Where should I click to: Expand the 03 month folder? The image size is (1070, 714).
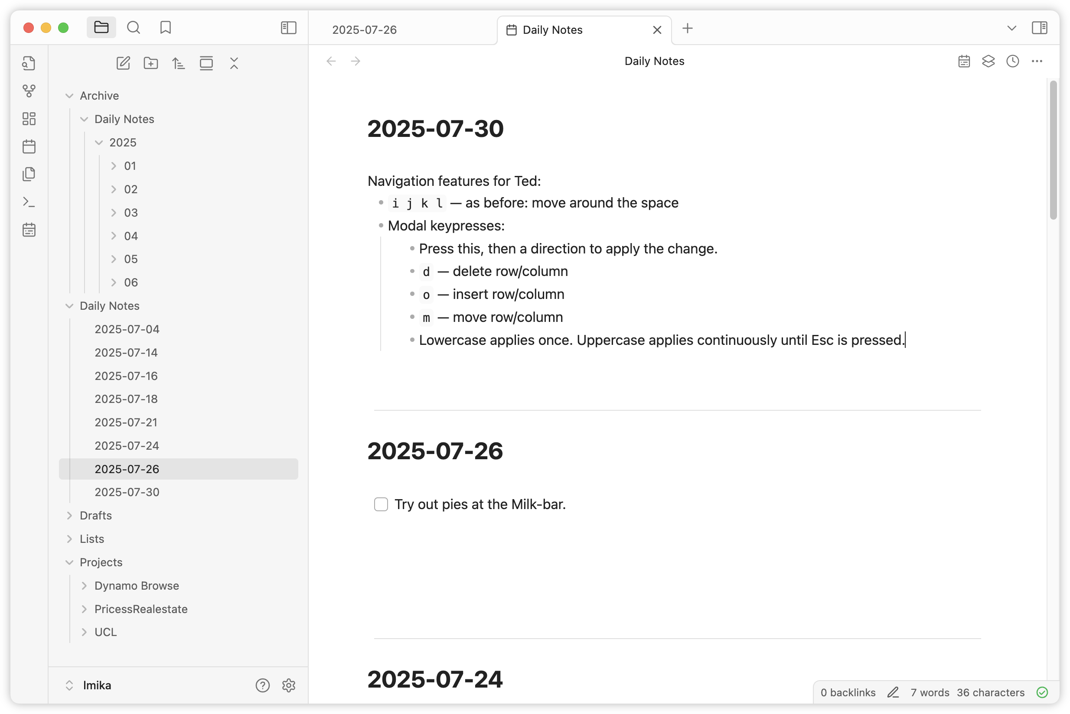click(114, 213)
